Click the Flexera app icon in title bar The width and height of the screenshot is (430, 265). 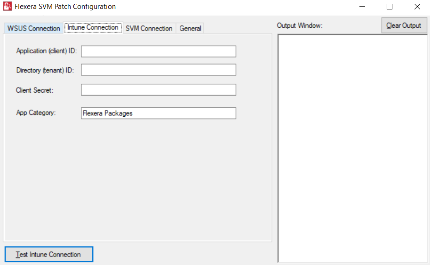8,7
